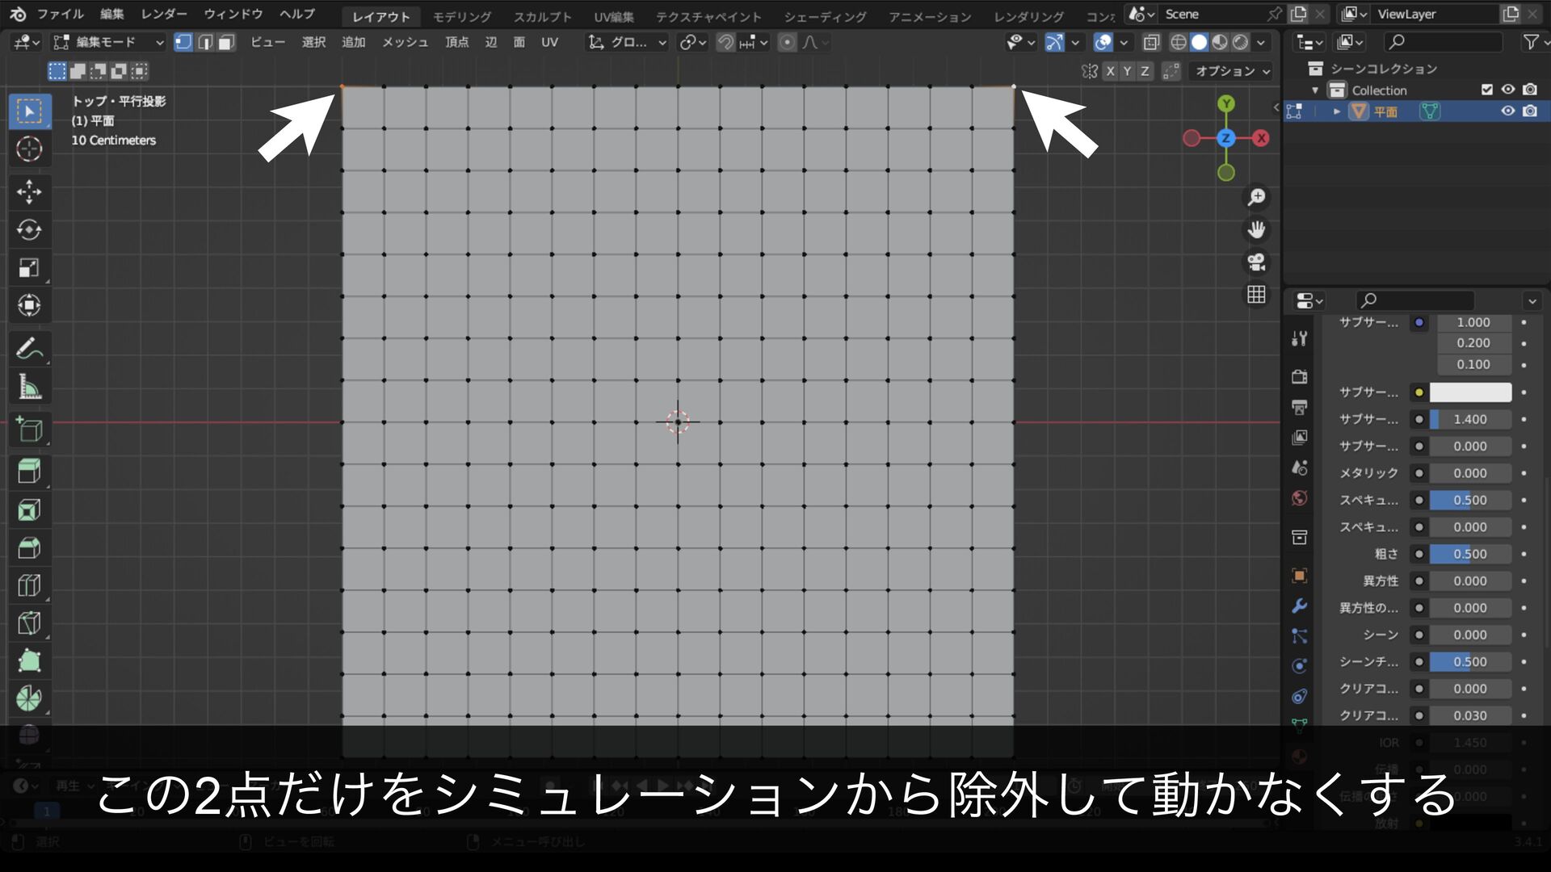Select the Spin tool
1551x872 pixels.
pos(30,698)
